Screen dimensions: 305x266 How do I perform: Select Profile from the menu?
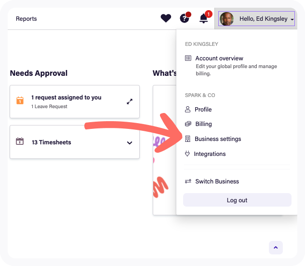point(203,110)
